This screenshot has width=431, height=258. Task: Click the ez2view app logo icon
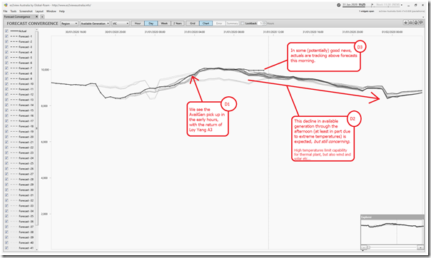coord(6,5)
